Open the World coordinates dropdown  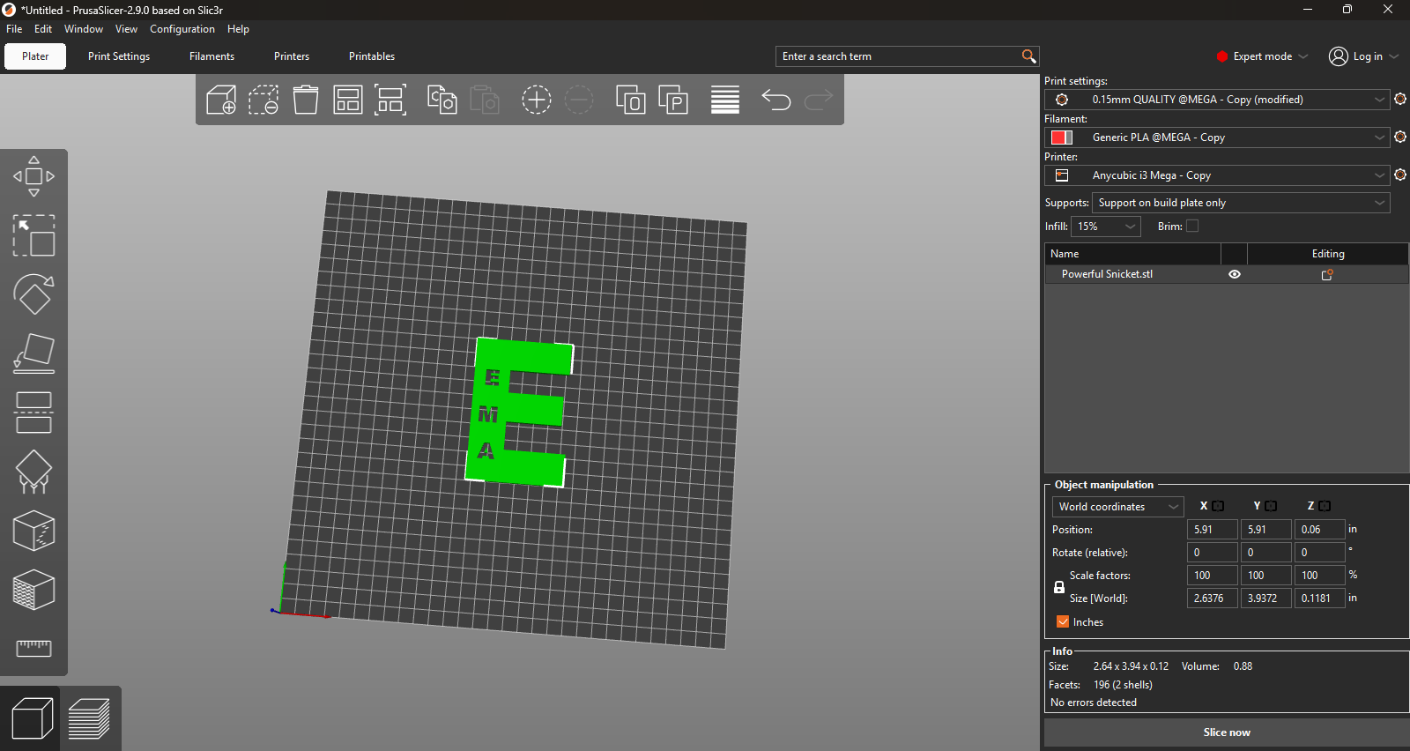(x=1118, y=507)
